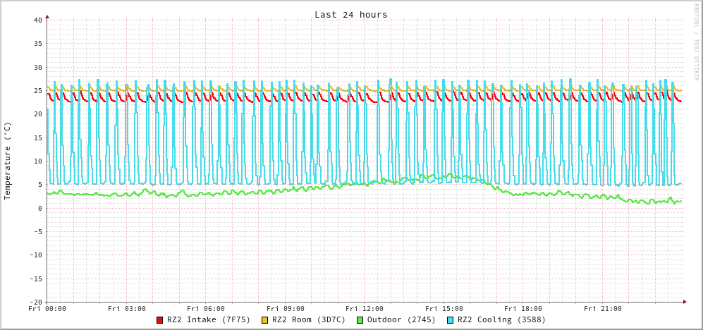Click the Fri 18:00 time axis label

coord(523,309)
